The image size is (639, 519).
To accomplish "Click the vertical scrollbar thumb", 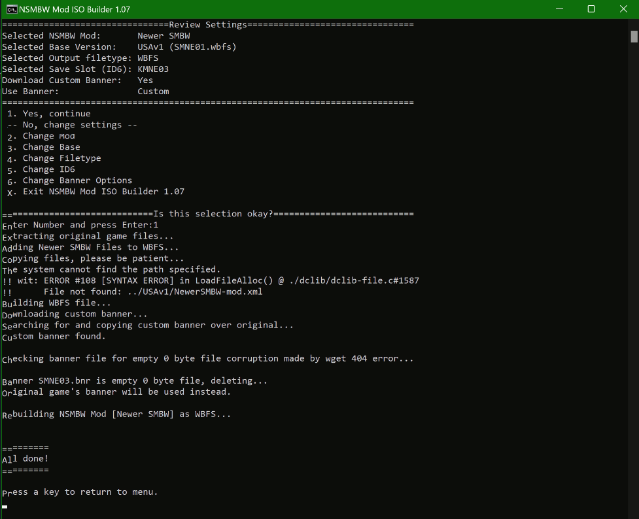I will click(634, 36).
